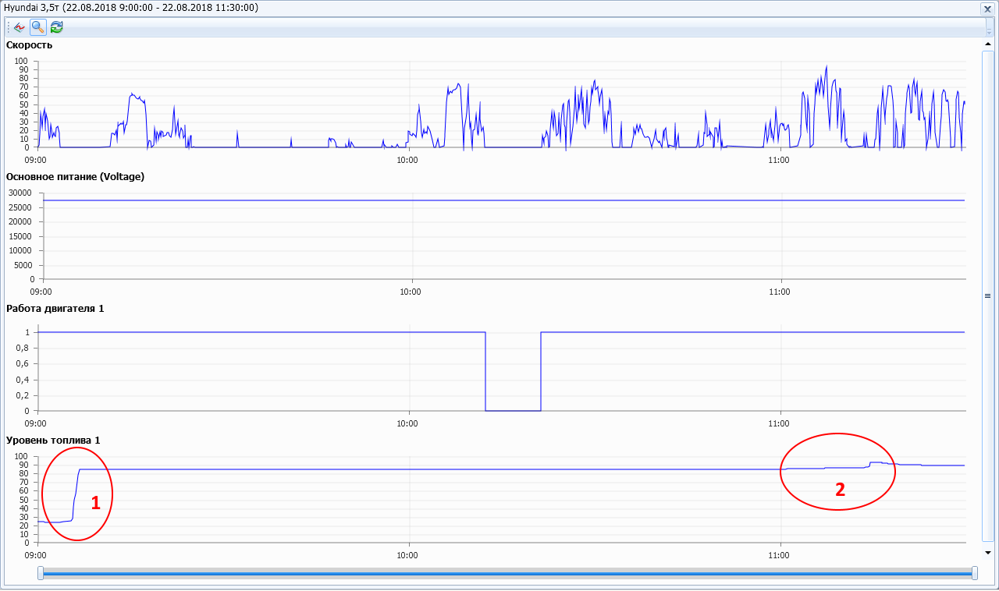This screenshot has height=591, width=999.
Task: Select the Уровень топлива 1 chart title
Action: coord(53,440)
